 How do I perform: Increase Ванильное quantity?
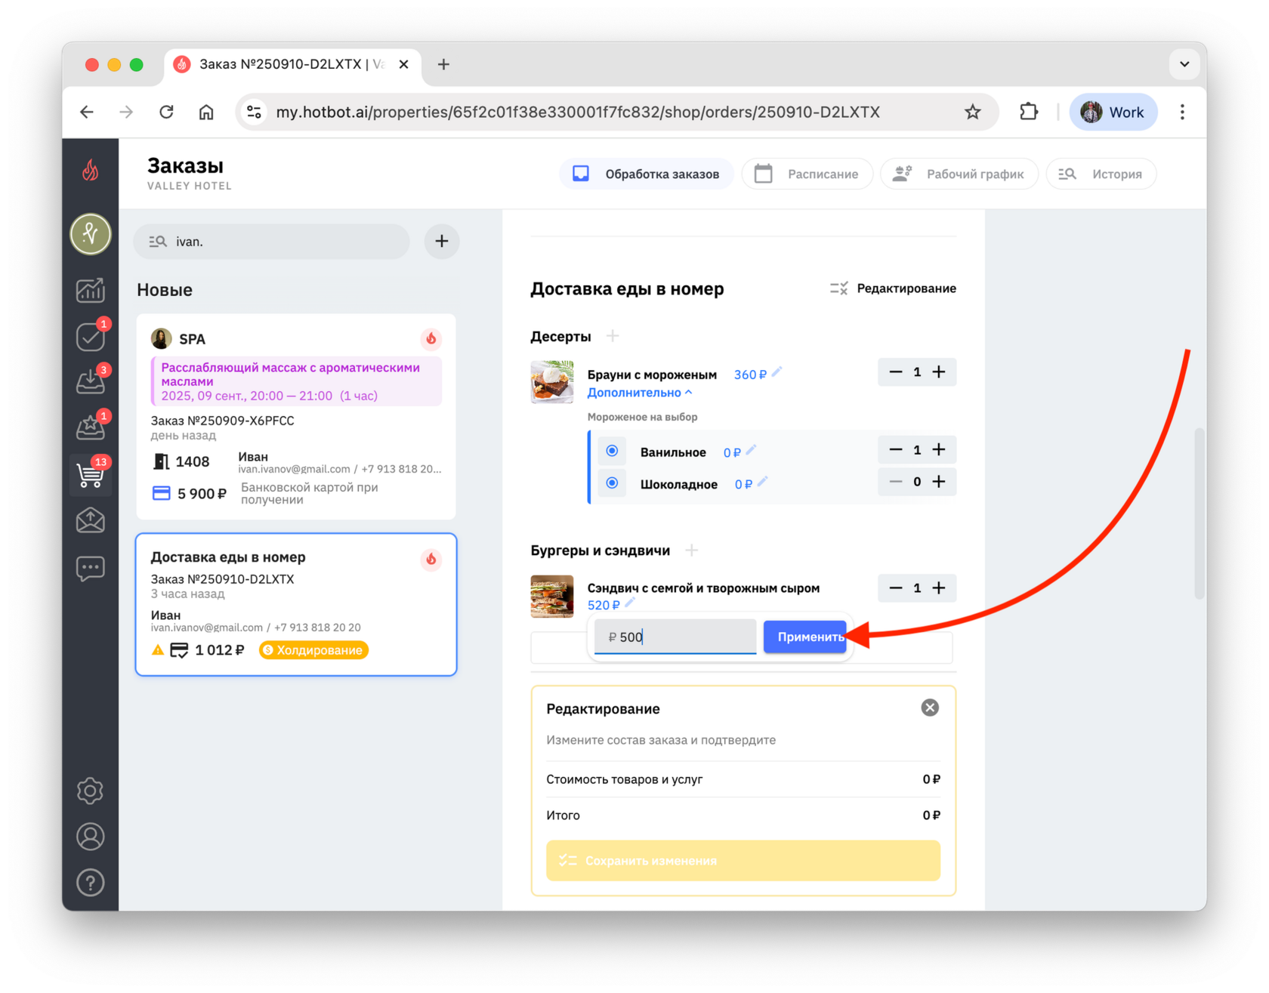coord(939,450)
